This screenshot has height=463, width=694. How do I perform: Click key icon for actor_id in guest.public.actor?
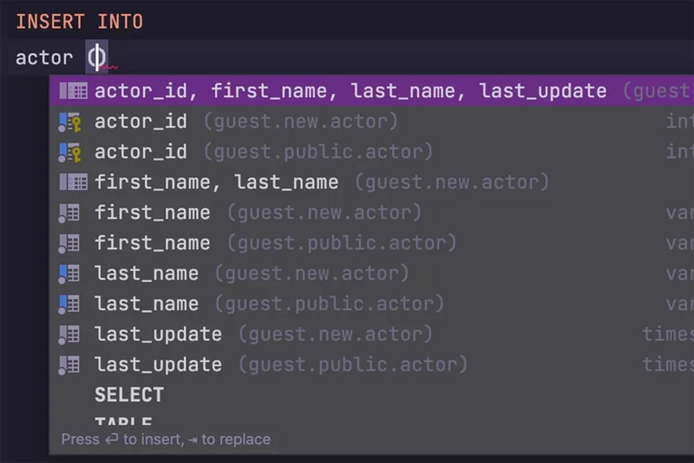click(70, 152)
